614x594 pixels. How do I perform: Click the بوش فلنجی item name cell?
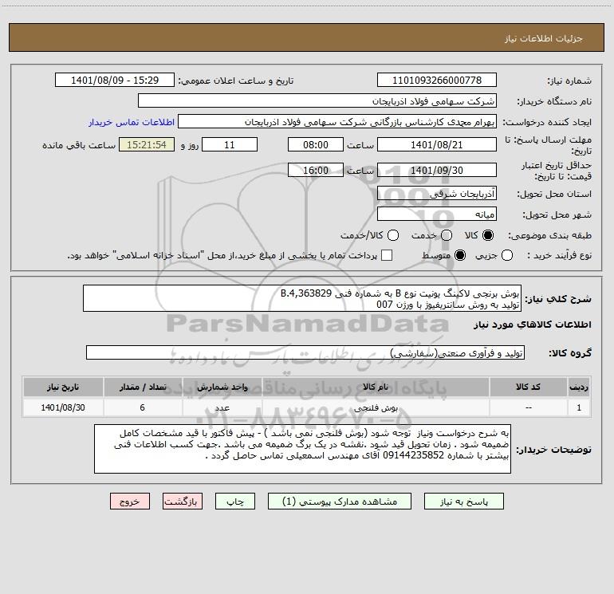(x=376, y=407)
